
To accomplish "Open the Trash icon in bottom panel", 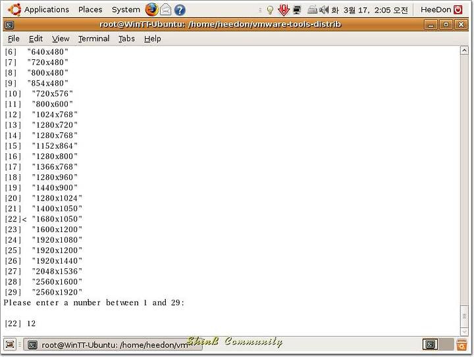I will (x=461, y=345).
